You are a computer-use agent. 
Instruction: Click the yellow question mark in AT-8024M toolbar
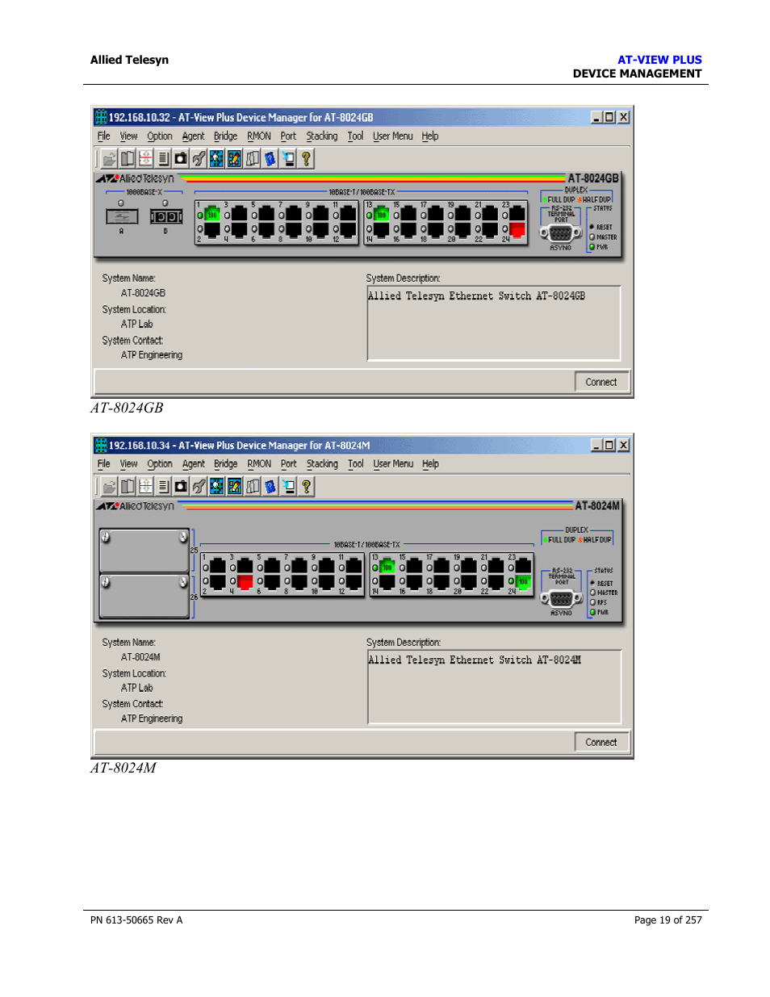point(306,486)
